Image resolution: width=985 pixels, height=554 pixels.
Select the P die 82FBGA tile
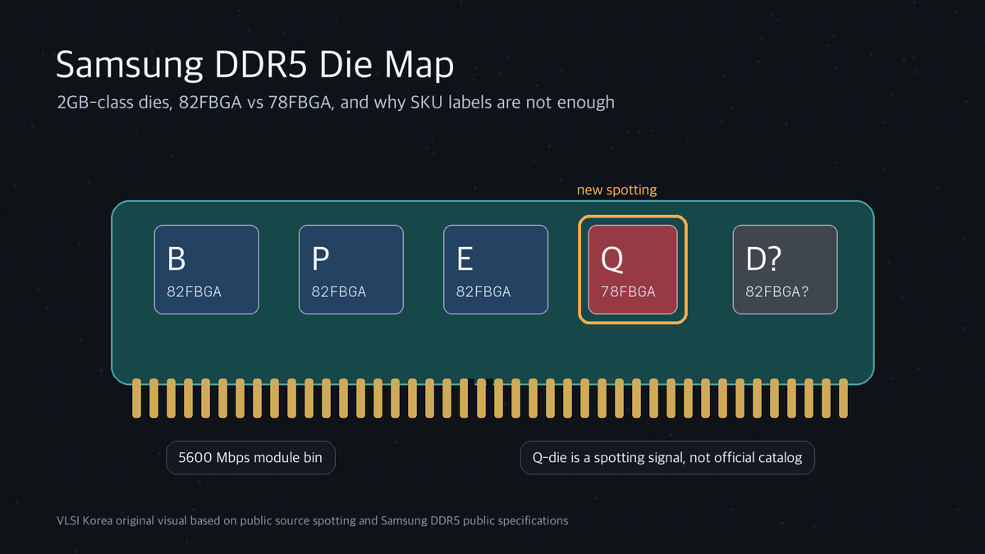coord(351,270)
